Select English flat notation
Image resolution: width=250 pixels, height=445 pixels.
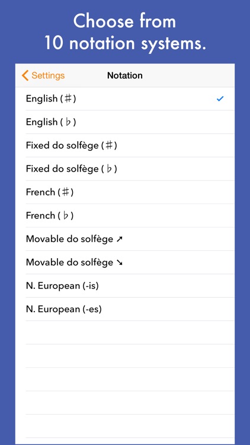125,122
